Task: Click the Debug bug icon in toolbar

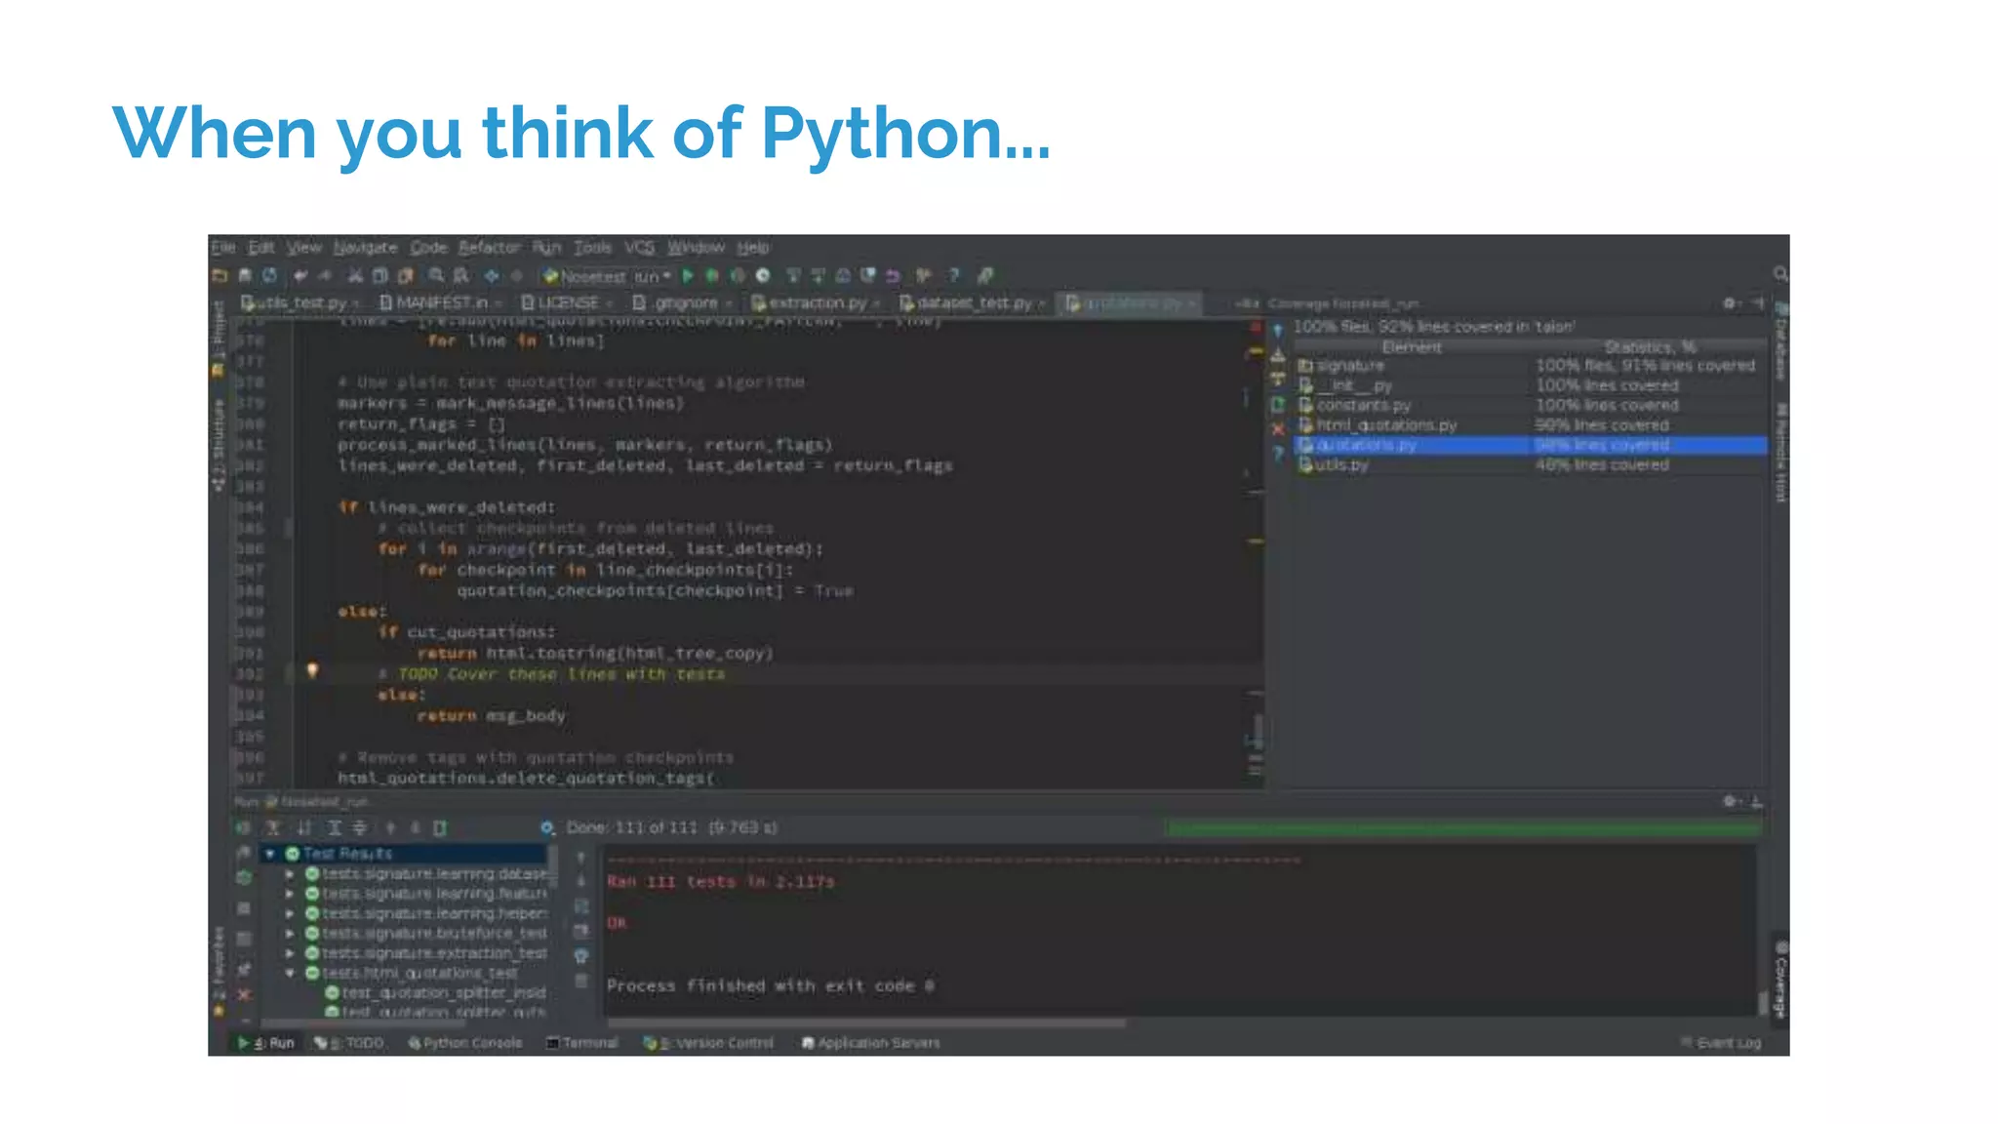Action: 712,276
